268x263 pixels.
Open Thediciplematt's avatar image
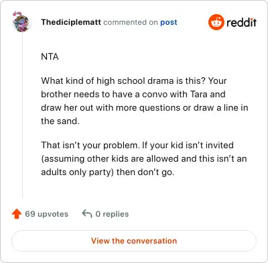pos(21,21)
